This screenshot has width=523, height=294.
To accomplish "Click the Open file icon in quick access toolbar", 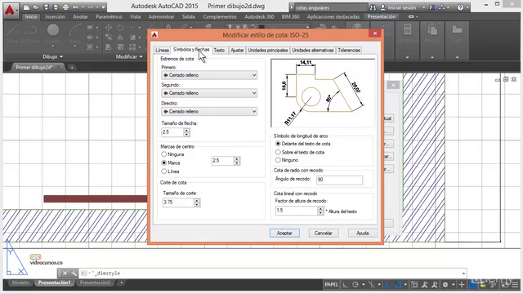I will coord(36,7).
